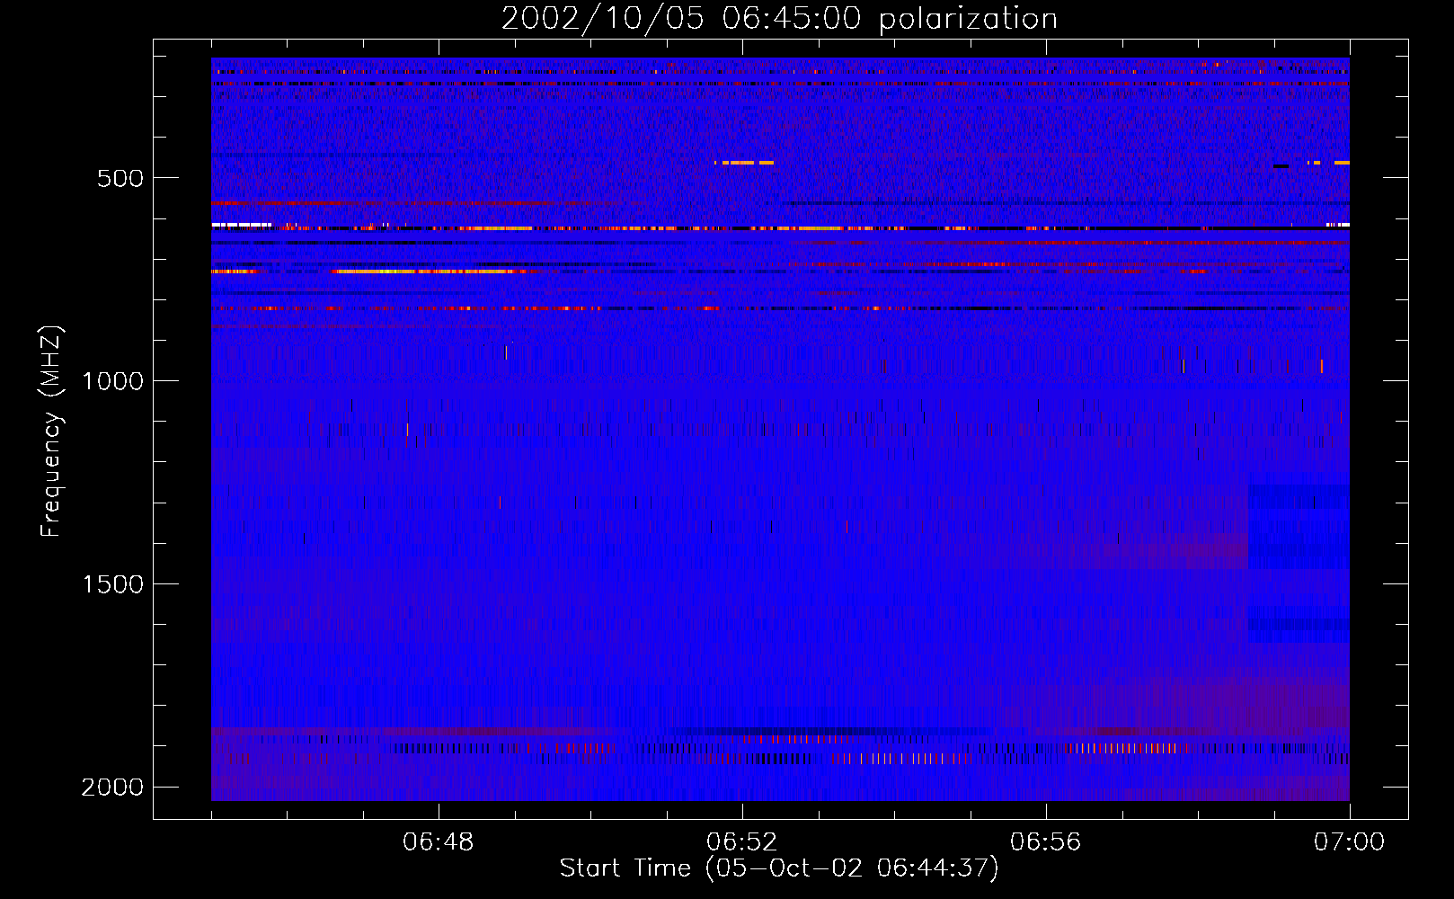This screenshot has height=899, width=1454.
Task: Click the 06:56 time tick label
Action: click(1046, 842)
